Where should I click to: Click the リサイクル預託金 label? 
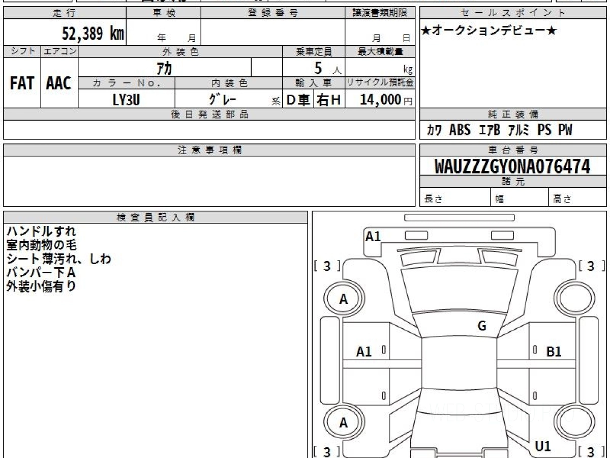pyautogui.click(x=380, y=83)
